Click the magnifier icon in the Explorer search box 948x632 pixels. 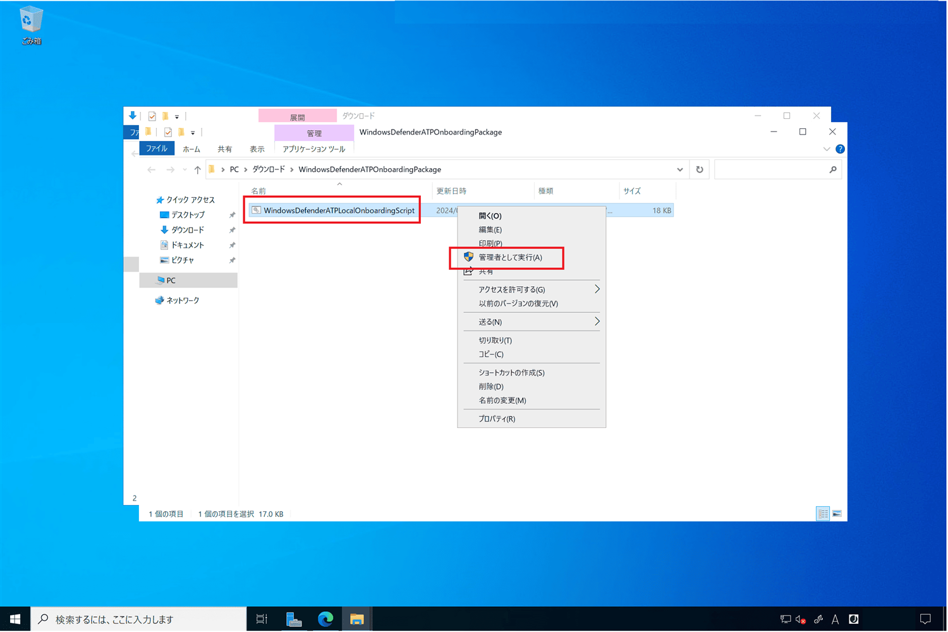pos(833,169)
